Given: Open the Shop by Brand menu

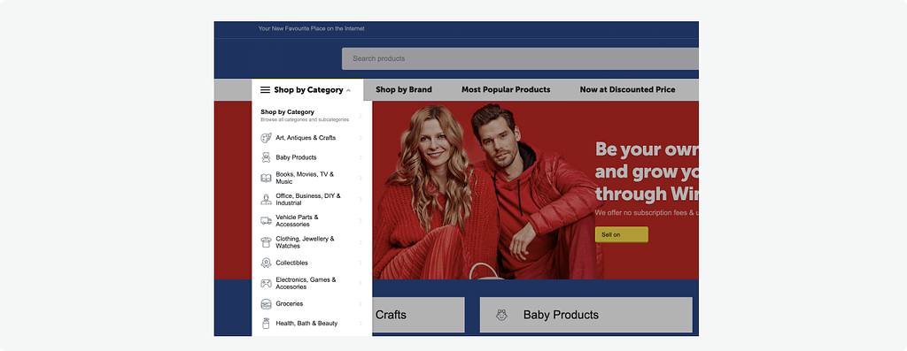Looking at the screenshot, I should 404,89.
